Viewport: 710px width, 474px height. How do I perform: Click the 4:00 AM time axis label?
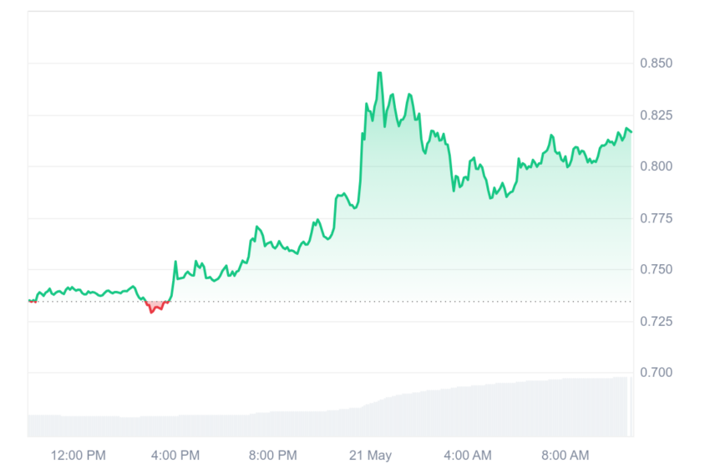point(467,455)
